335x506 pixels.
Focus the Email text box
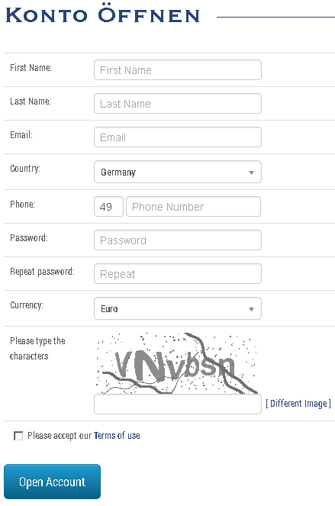pyautogui.click(x=178, y=137)
